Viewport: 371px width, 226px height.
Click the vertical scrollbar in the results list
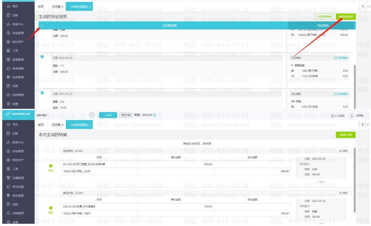point(354,180)
